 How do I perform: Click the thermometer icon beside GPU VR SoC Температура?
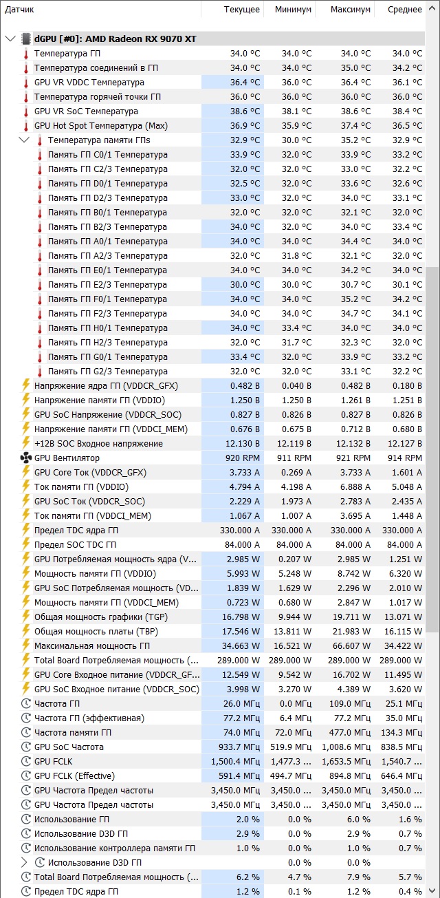coord(26,111)
